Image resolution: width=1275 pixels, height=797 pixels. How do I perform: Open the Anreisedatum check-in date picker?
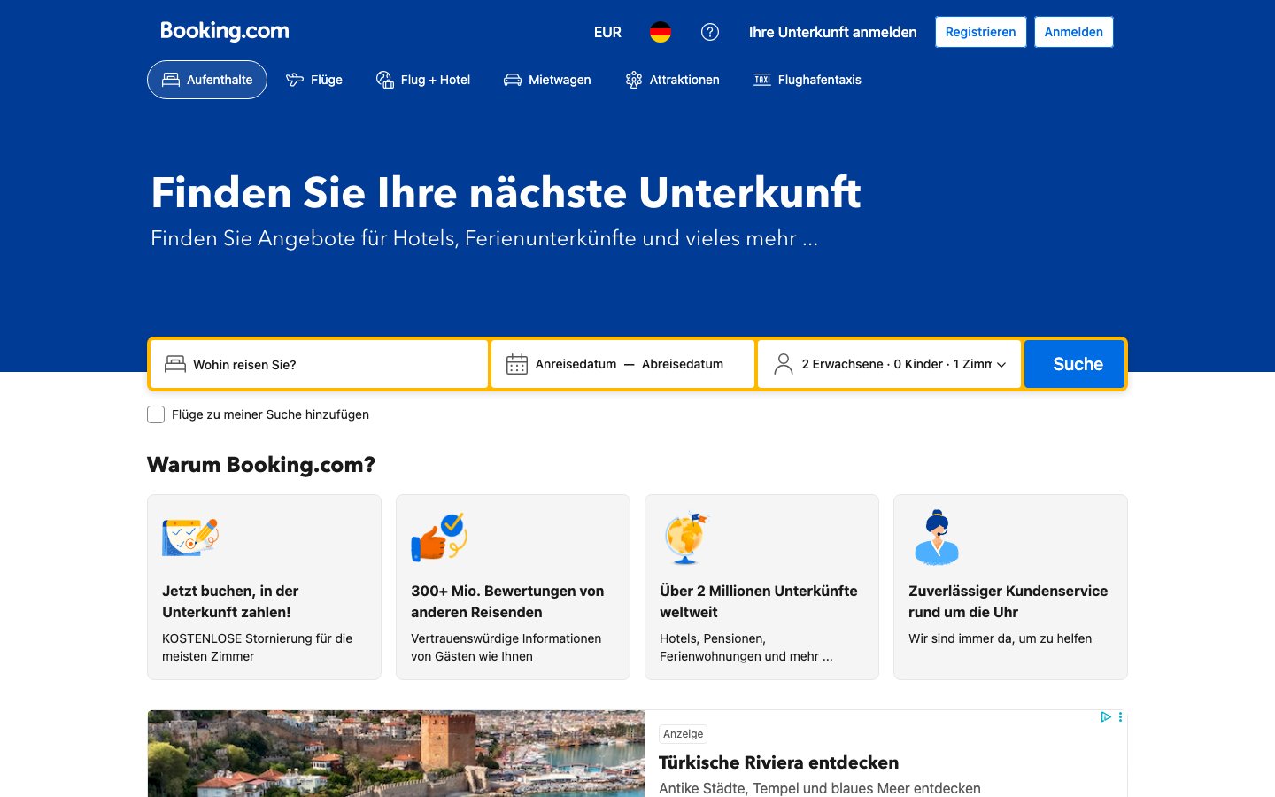pos(576,364)
